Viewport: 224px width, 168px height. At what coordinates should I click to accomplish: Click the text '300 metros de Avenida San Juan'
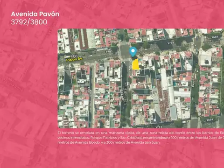[x=133, y=142]
